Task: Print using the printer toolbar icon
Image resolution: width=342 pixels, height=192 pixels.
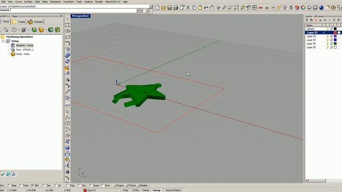Action: tap(176, 8)
